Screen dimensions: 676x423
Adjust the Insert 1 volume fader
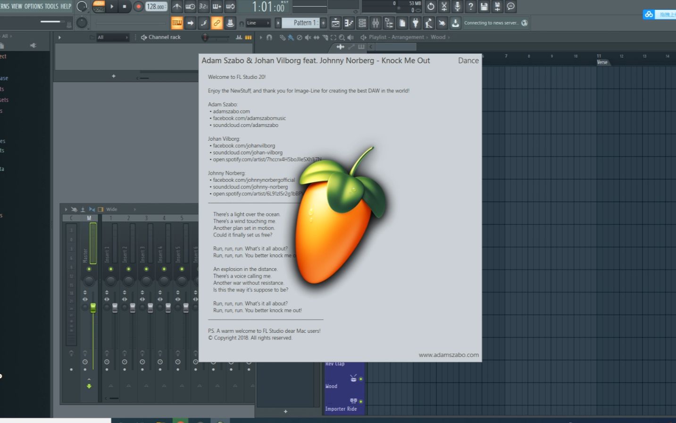pyautogui.click(x=115, y=308)
